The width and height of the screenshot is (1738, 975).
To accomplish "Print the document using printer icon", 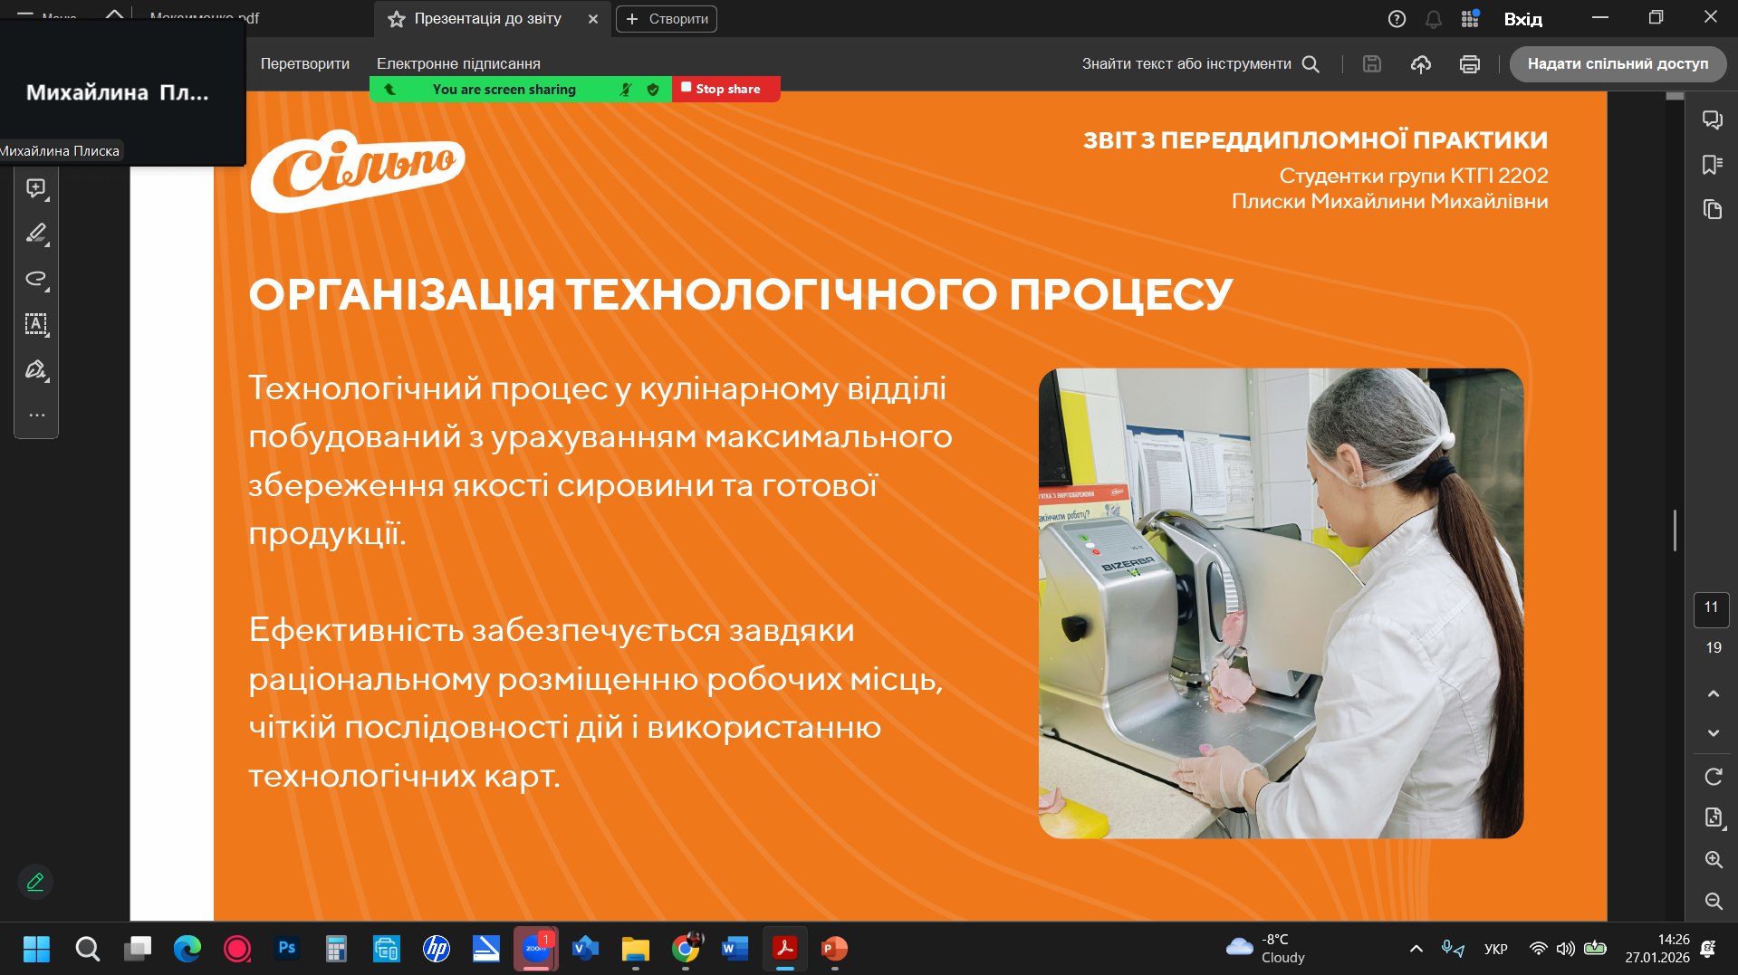I will 1469,64.
